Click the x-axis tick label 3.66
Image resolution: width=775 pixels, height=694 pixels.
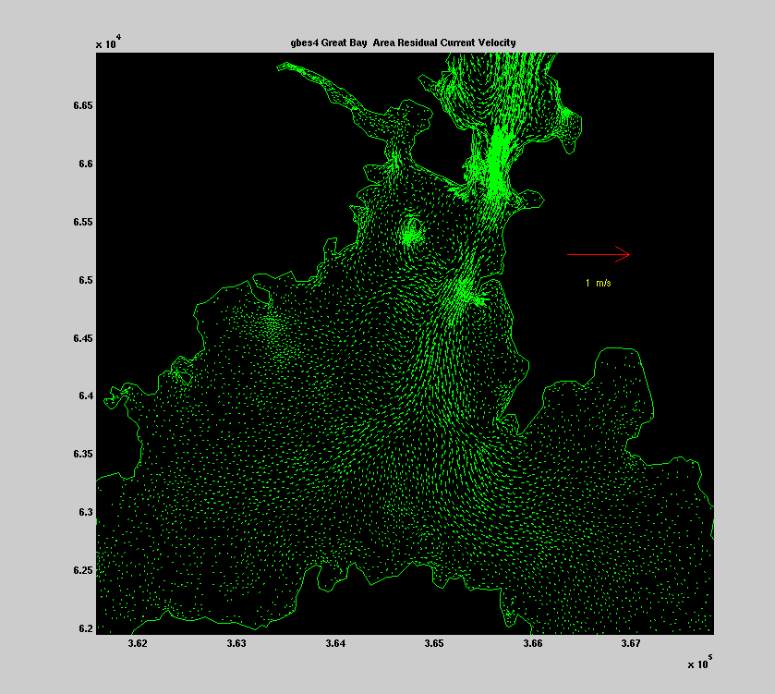[533, 643]
